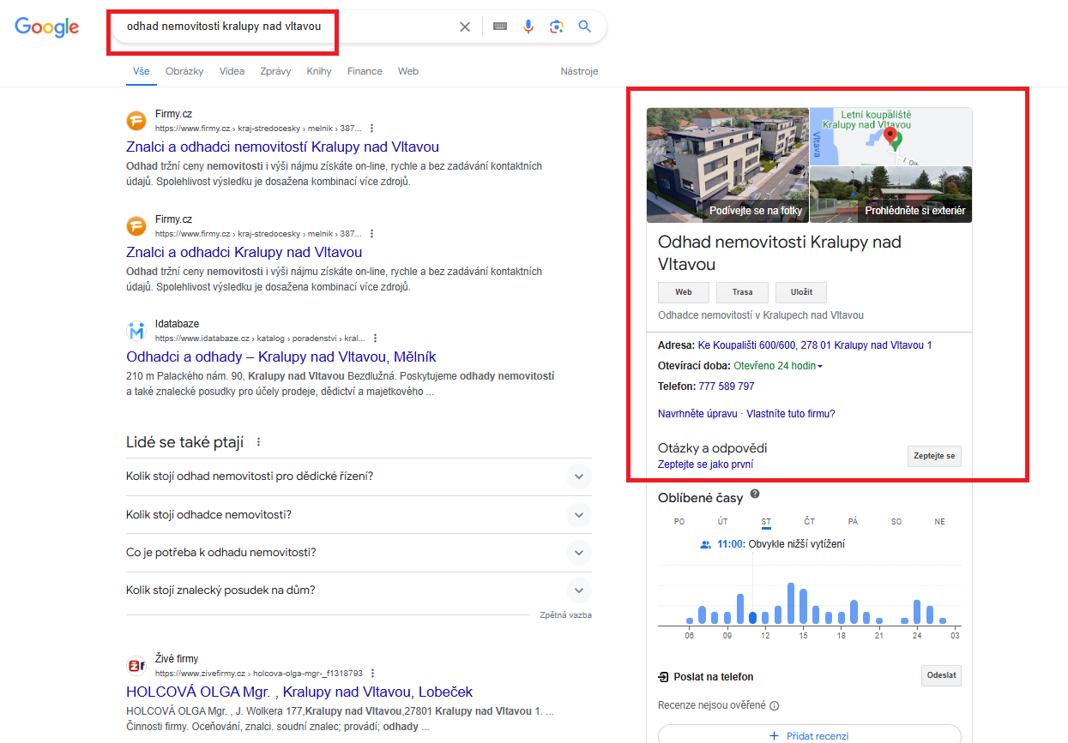The image size is (1068, 743).
Task: Click the info icon beside 'Recenze nejsou ověřené'
Action: tap(775, 706)
